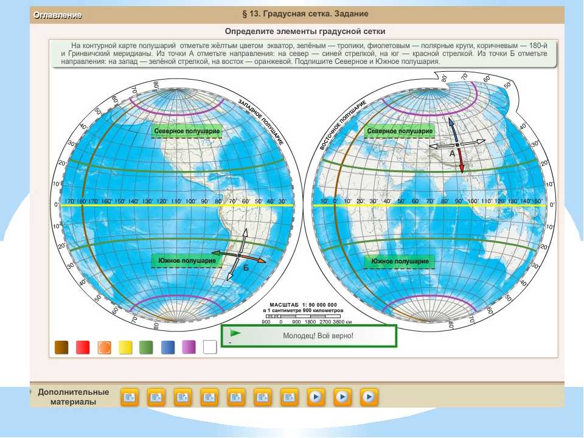Click the brown Greenwich meridian on the eastern hemisphere
The width and height of the screenshot is (584, 438).
335,204
